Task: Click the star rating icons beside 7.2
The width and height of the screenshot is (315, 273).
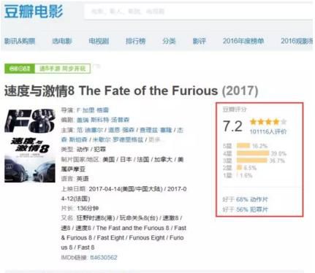Action: 268,121
